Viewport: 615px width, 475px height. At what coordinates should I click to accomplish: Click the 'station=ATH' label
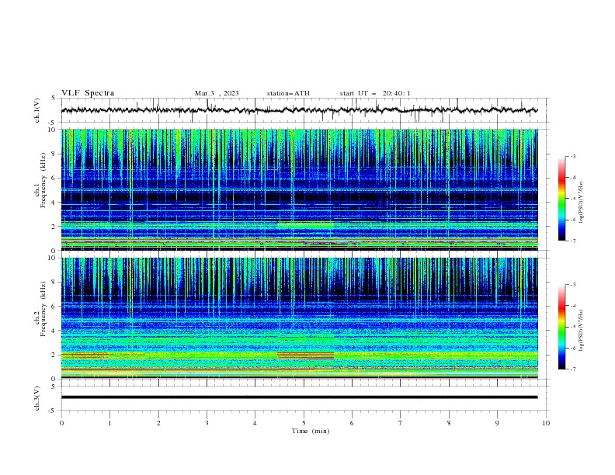tap(288, 93)
